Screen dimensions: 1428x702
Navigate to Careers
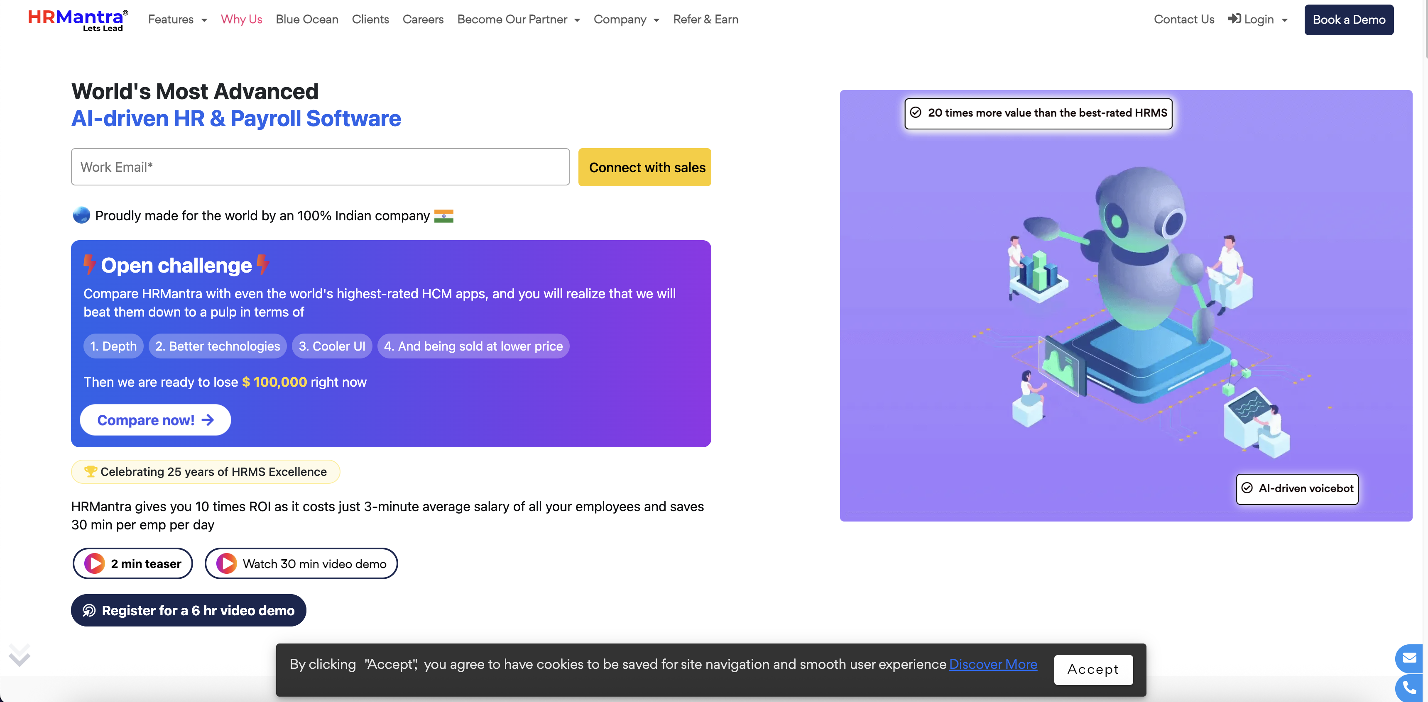coord(422,19)
